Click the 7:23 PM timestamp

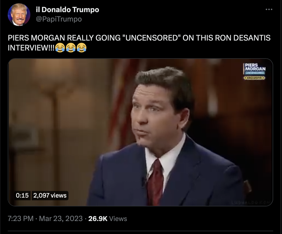click(x=20, y=219)
